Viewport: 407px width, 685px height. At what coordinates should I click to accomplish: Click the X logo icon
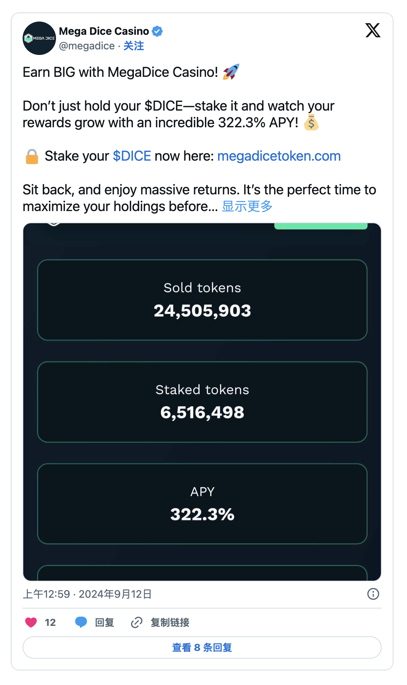pyautogui.click(x=373, y=30)
